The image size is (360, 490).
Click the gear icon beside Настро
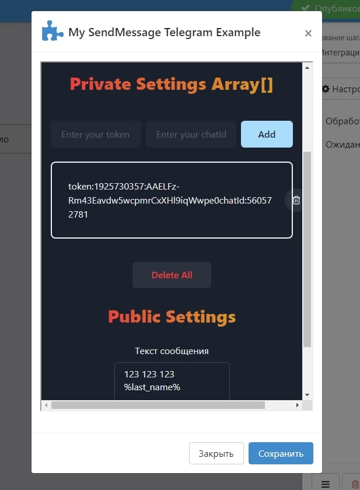(x=326, y=89)
